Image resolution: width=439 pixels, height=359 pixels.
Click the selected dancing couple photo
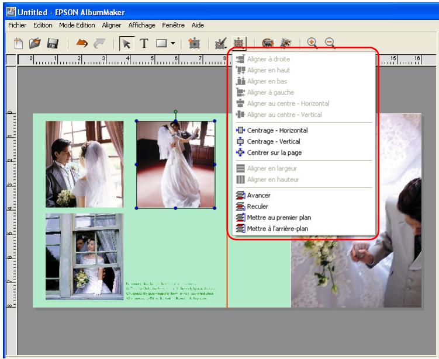coord(175,165)
